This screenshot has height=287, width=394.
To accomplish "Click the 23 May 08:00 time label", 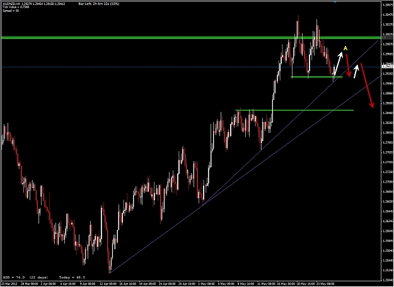I will click(x=325, y=284).
